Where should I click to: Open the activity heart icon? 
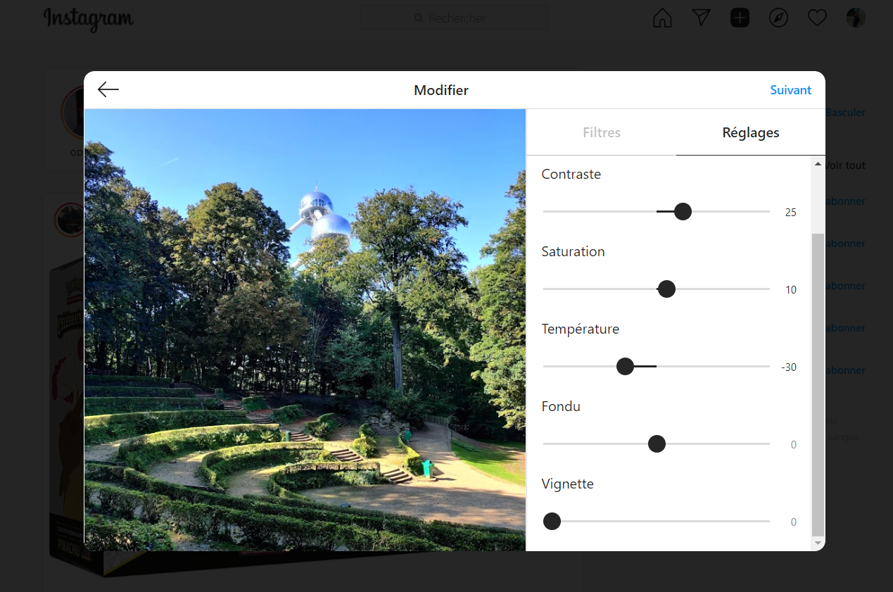(x=817, y=18)
